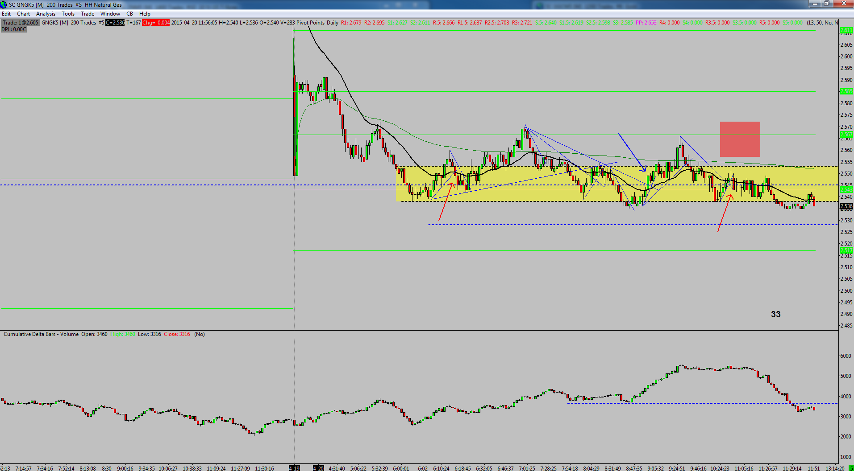
Task: Click the 'DPL: 0.00C' daily profit label
Action: point(14,29)
